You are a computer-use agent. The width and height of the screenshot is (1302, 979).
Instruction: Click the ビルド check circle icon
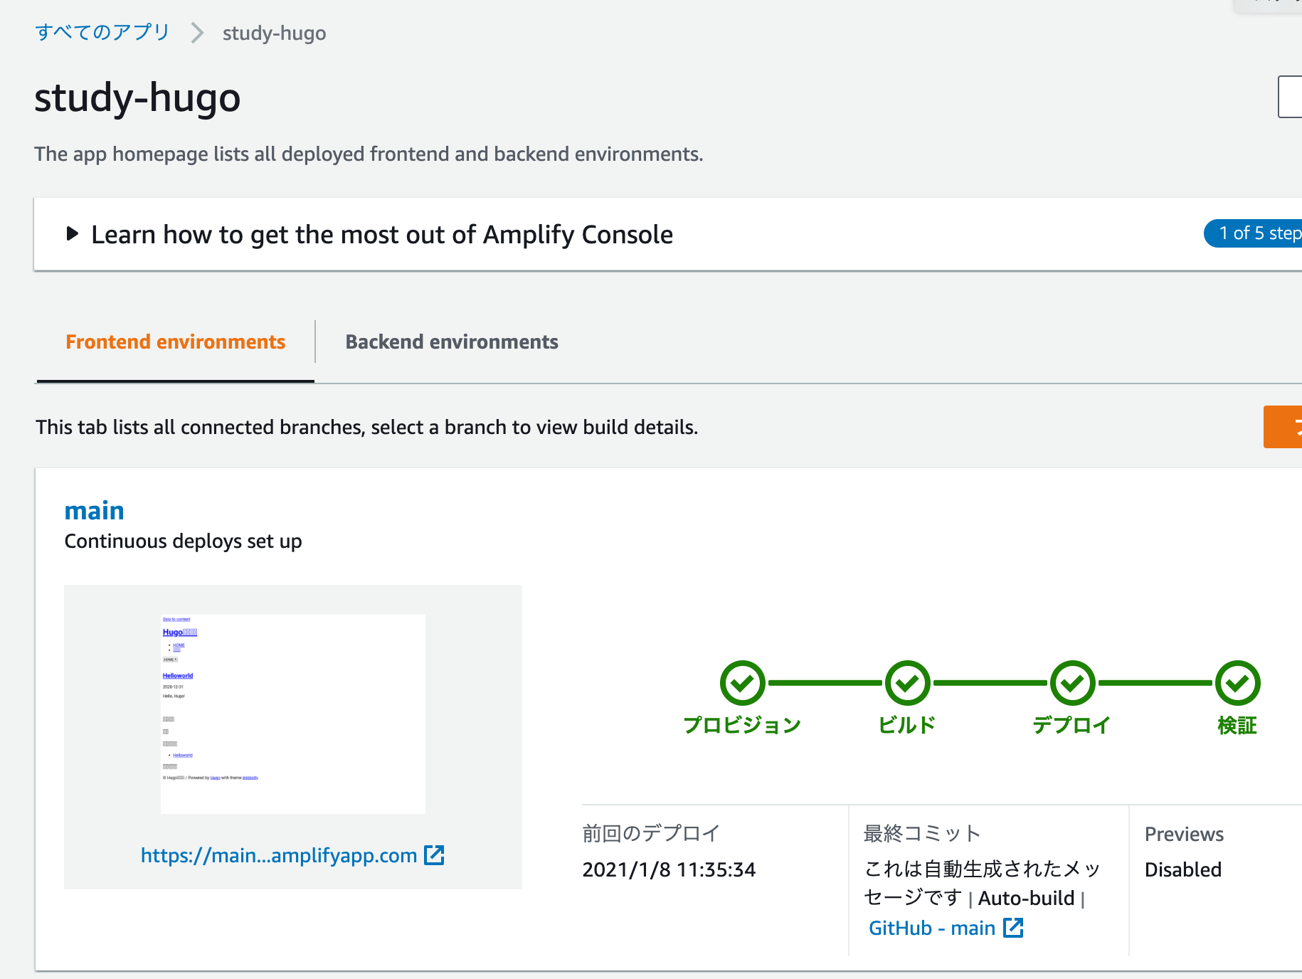pos(907,683)
